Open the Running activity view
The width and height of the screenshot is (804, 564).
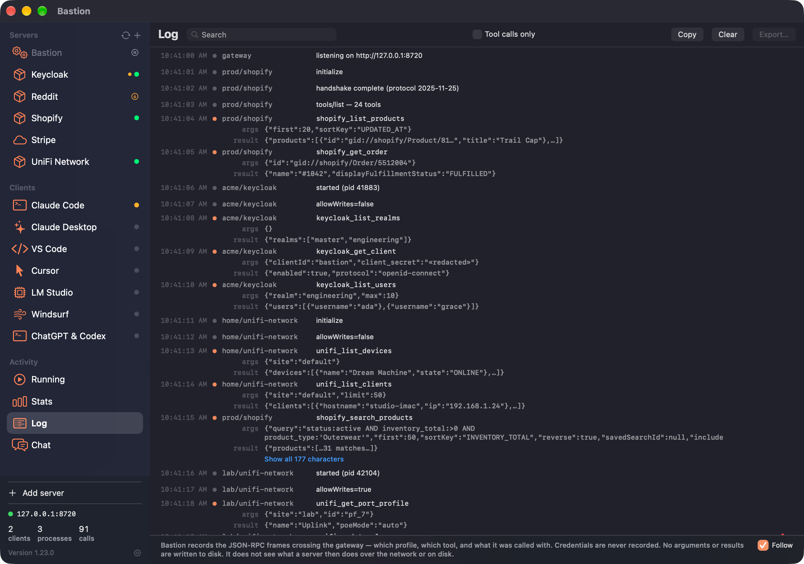pos(75,379)
